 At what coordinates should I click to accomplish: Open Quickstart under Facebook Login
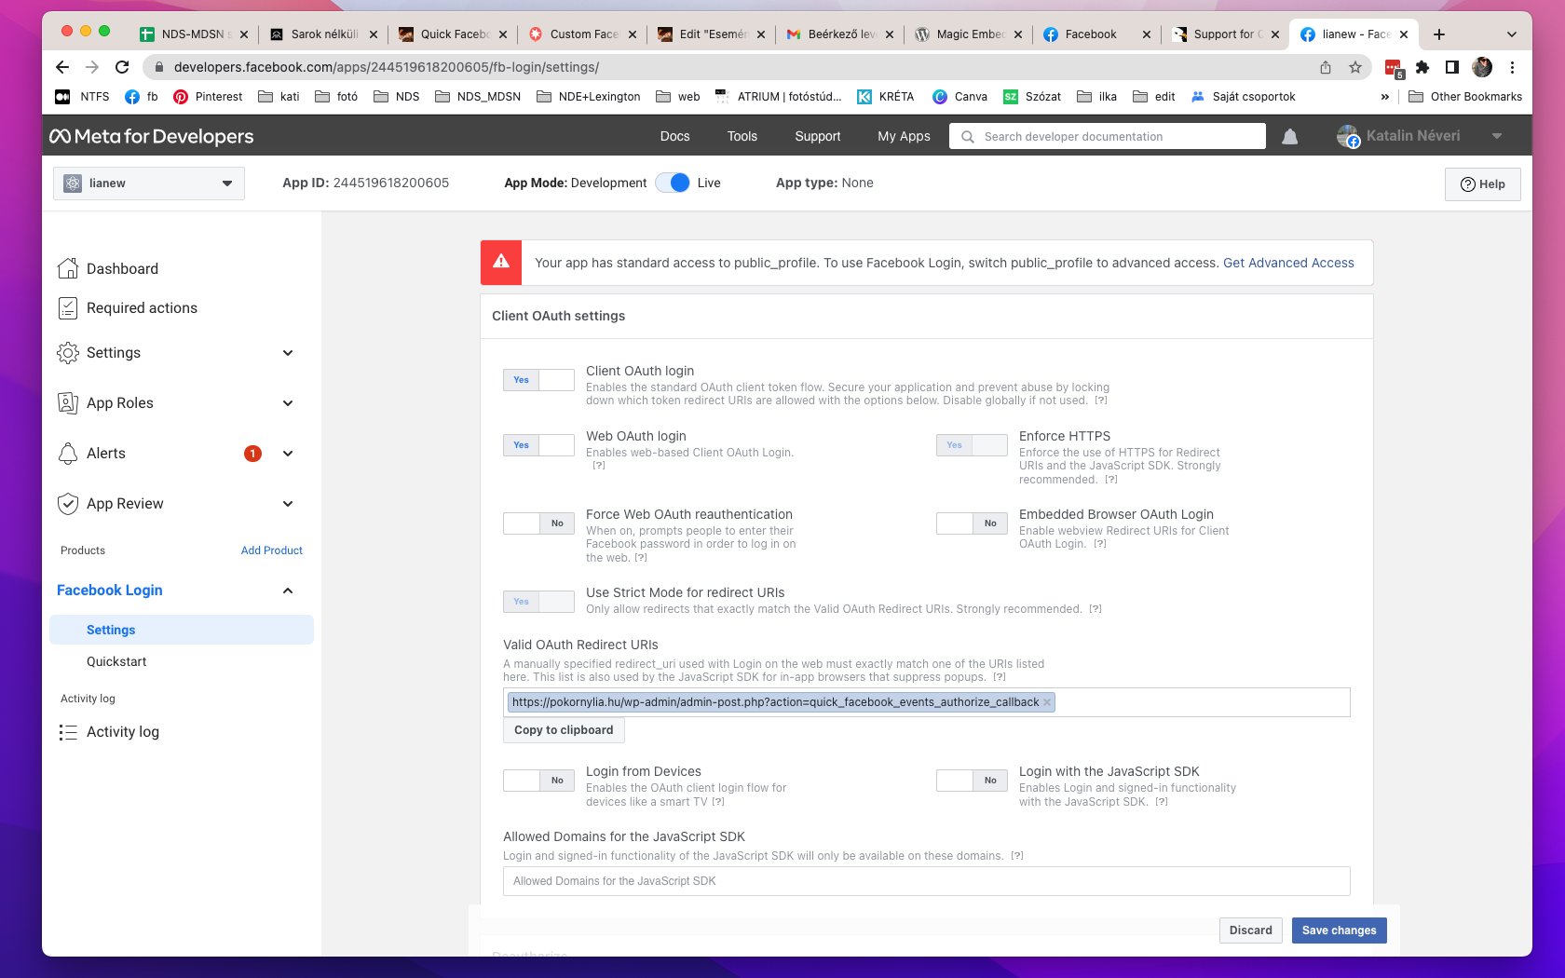click(116, 661)
